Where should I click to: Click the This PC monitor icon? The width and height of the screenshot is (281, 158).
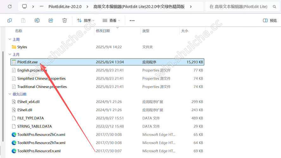pyautogui.click(x=24, y=7)
